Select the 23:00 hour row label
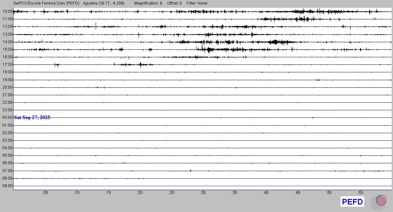Viewport: 393px width, 212px height. [x=7, y=110]
